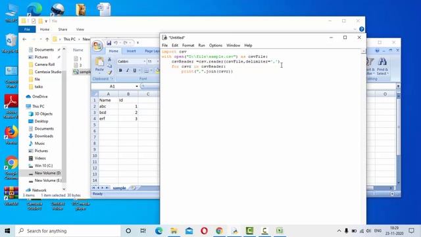This screenshot has width=421, height=237.
Task: Open Firefox desktop shortcut
Action: pyautogui.click(x=11, y=135)
